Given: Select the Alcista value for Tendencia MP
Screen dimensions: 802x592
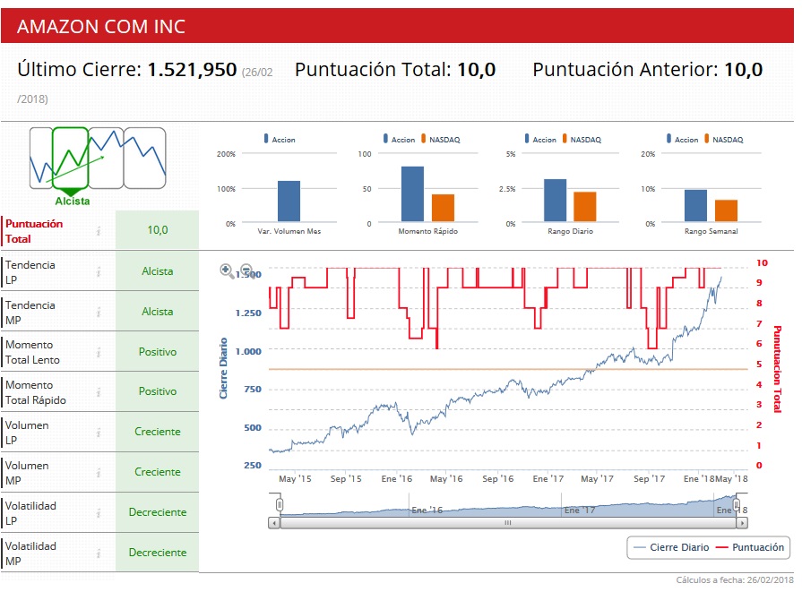Looking at the screenshot, I should [x=158, y=312].
